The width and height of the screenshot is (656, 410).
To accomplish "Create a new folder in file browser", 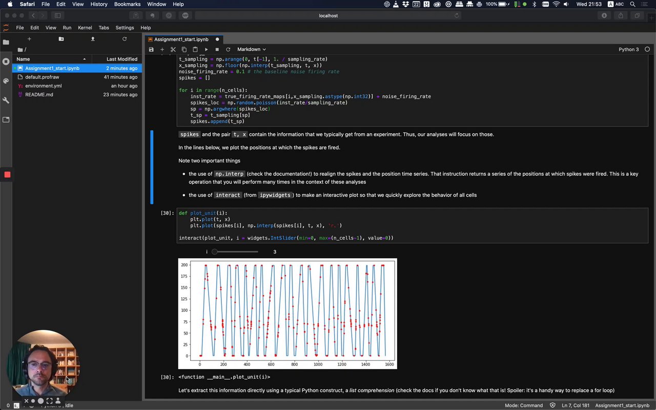I will point(61,39).
